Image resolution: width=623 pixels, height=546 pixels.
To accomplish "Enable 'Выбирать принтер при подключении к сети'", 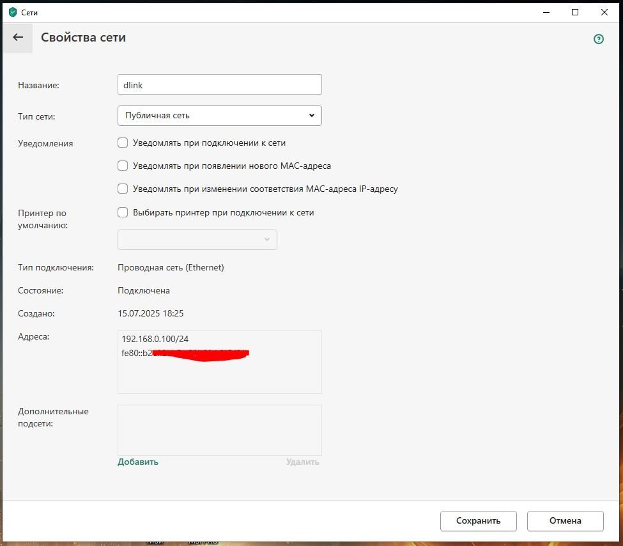I will pos(123,212).
